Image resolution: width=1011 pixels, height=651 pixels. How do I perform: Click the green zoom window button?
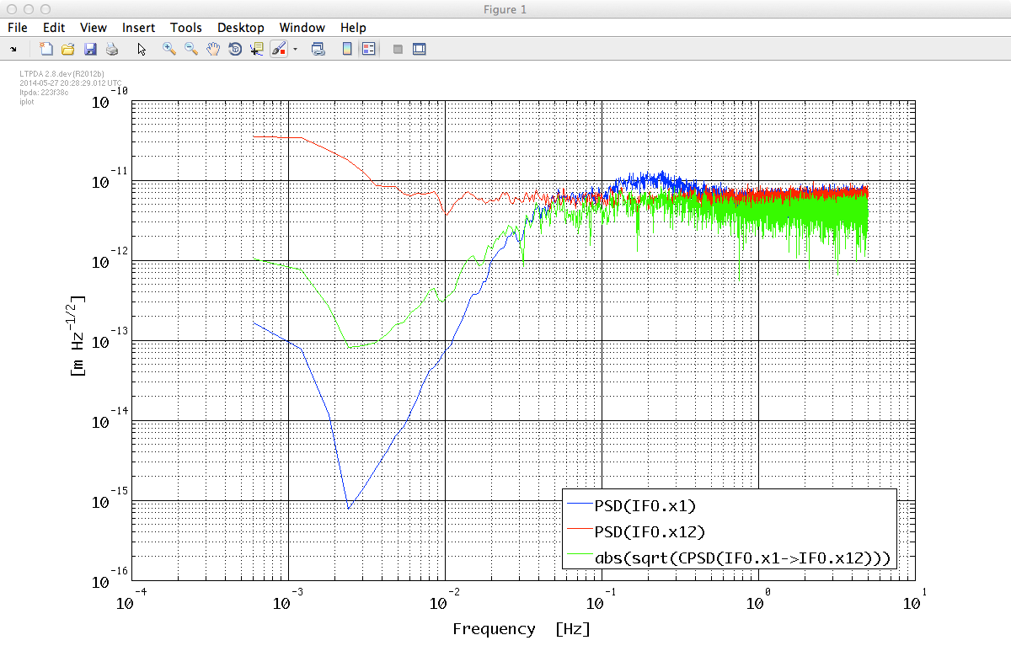44,8
